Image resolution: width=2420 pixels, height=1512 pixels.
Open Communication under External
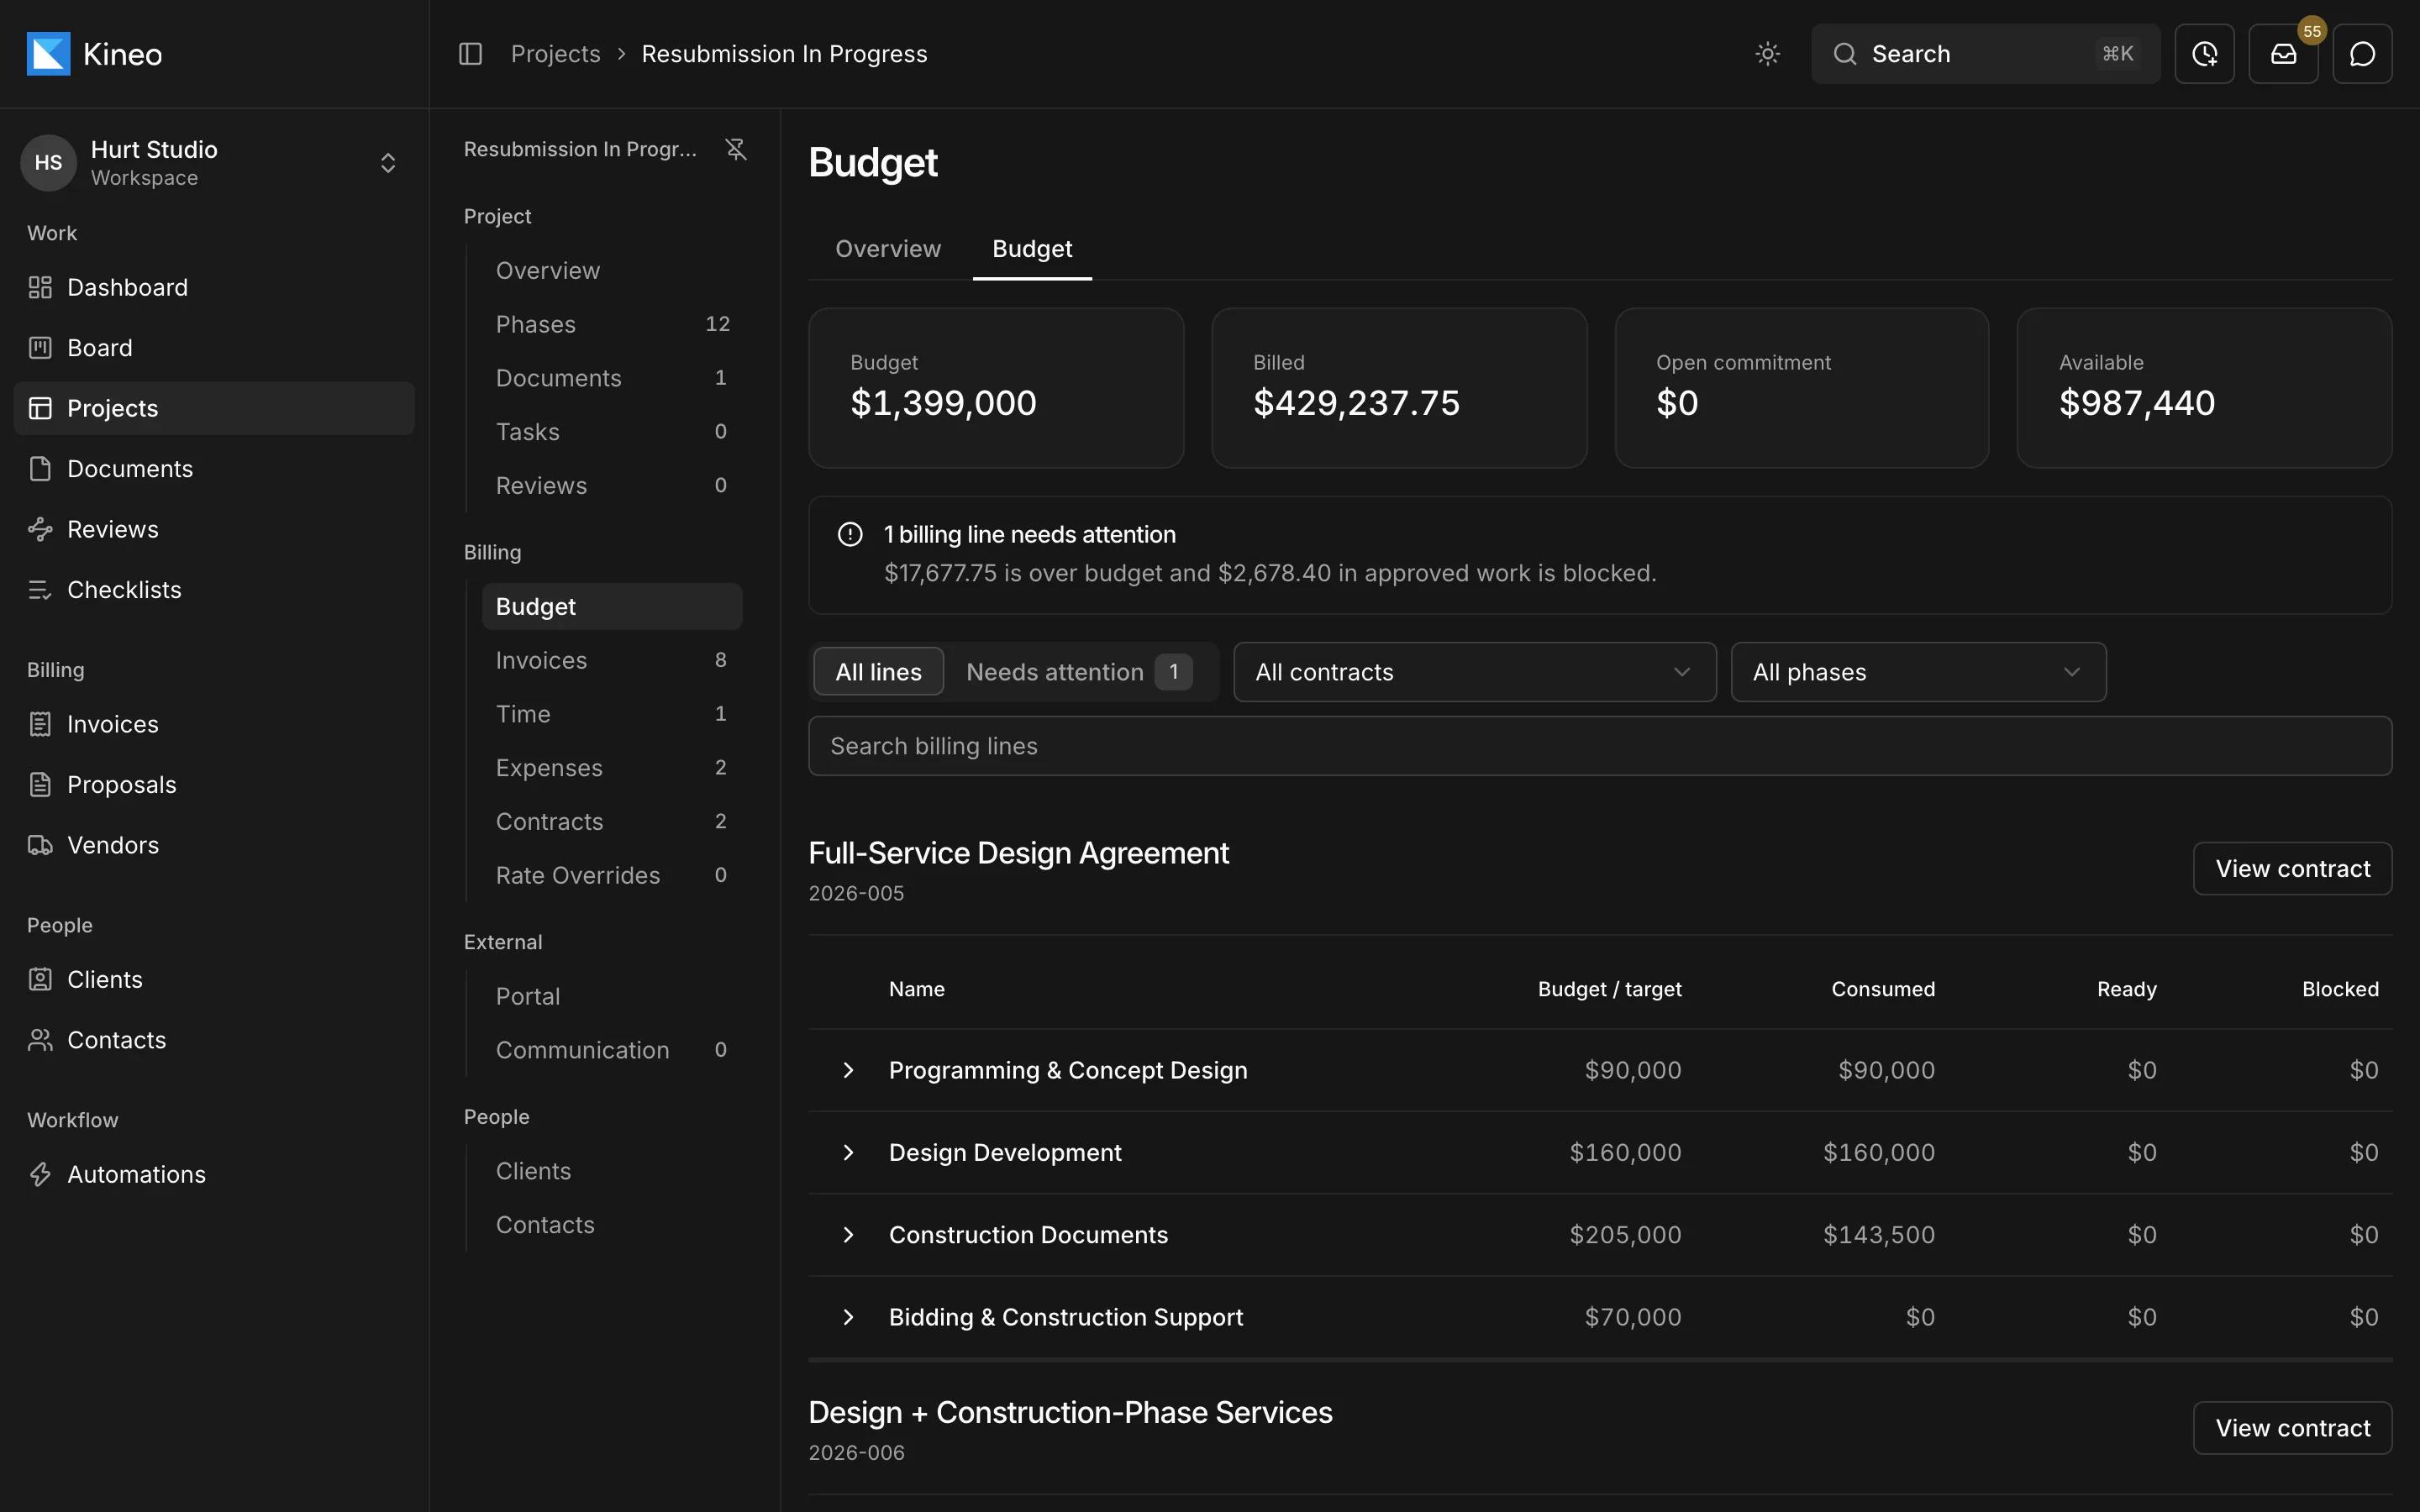(x=612, y=1050)
